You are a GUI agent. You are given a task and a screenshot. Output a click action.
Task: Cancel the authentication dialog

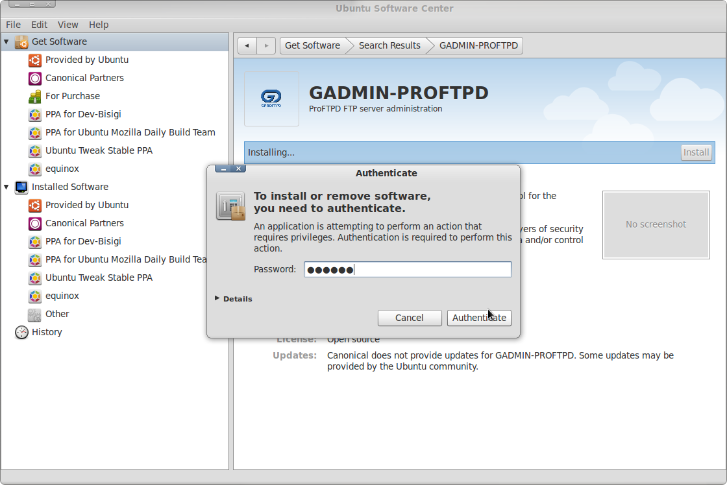click(410, 318)
